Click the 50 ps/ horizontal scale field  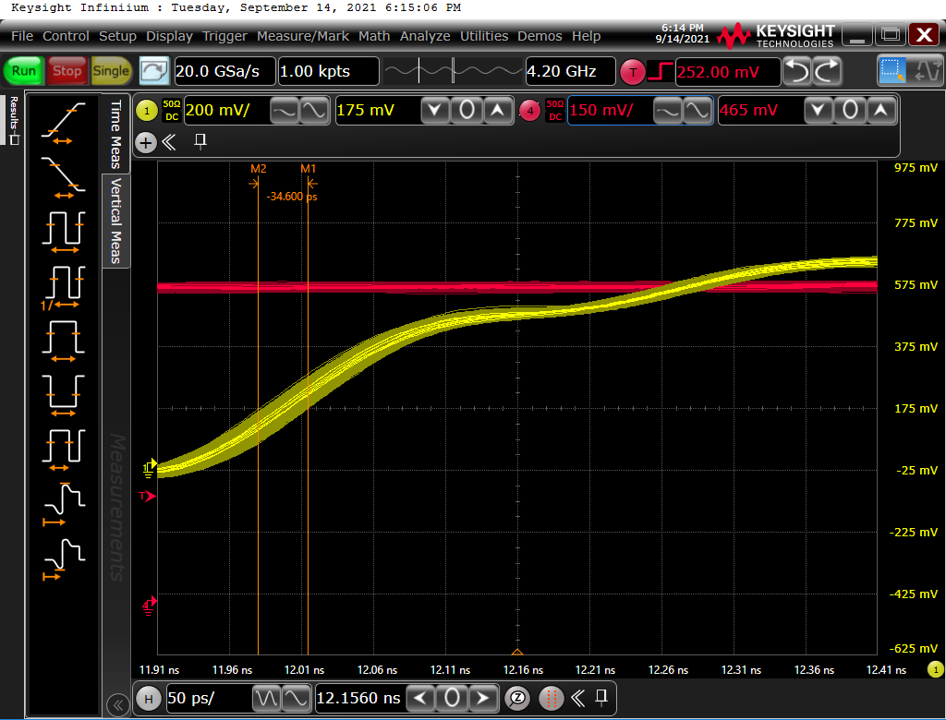click(205, 698)
